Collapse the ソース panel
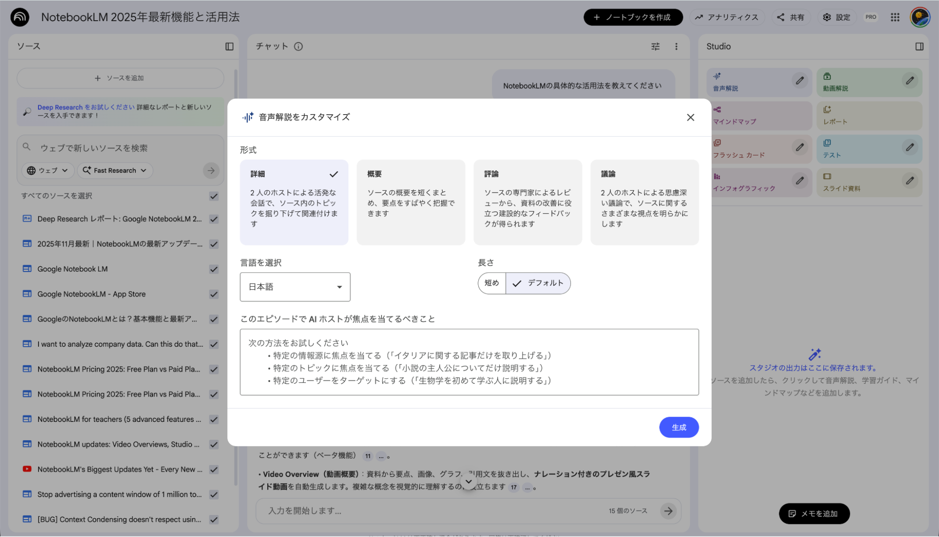 coord(230,47)
